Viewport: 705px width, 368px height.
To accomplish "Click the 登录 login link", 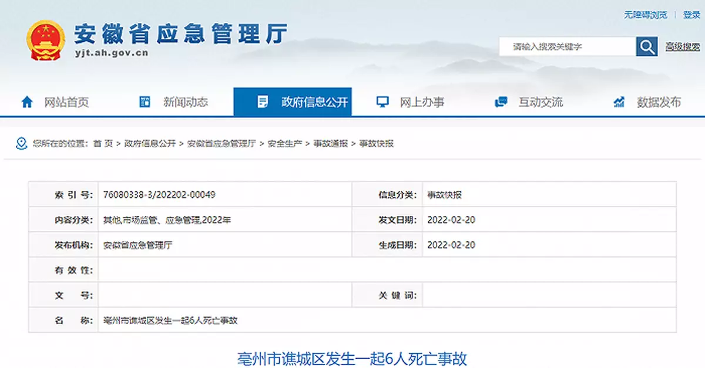I will point(691,15).
